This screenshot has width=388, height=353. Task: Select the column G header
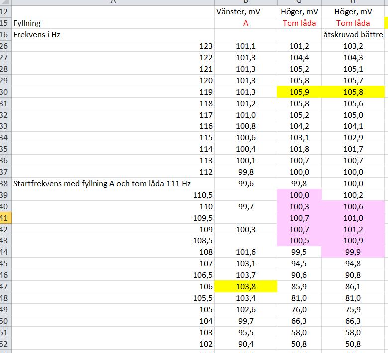299,2
